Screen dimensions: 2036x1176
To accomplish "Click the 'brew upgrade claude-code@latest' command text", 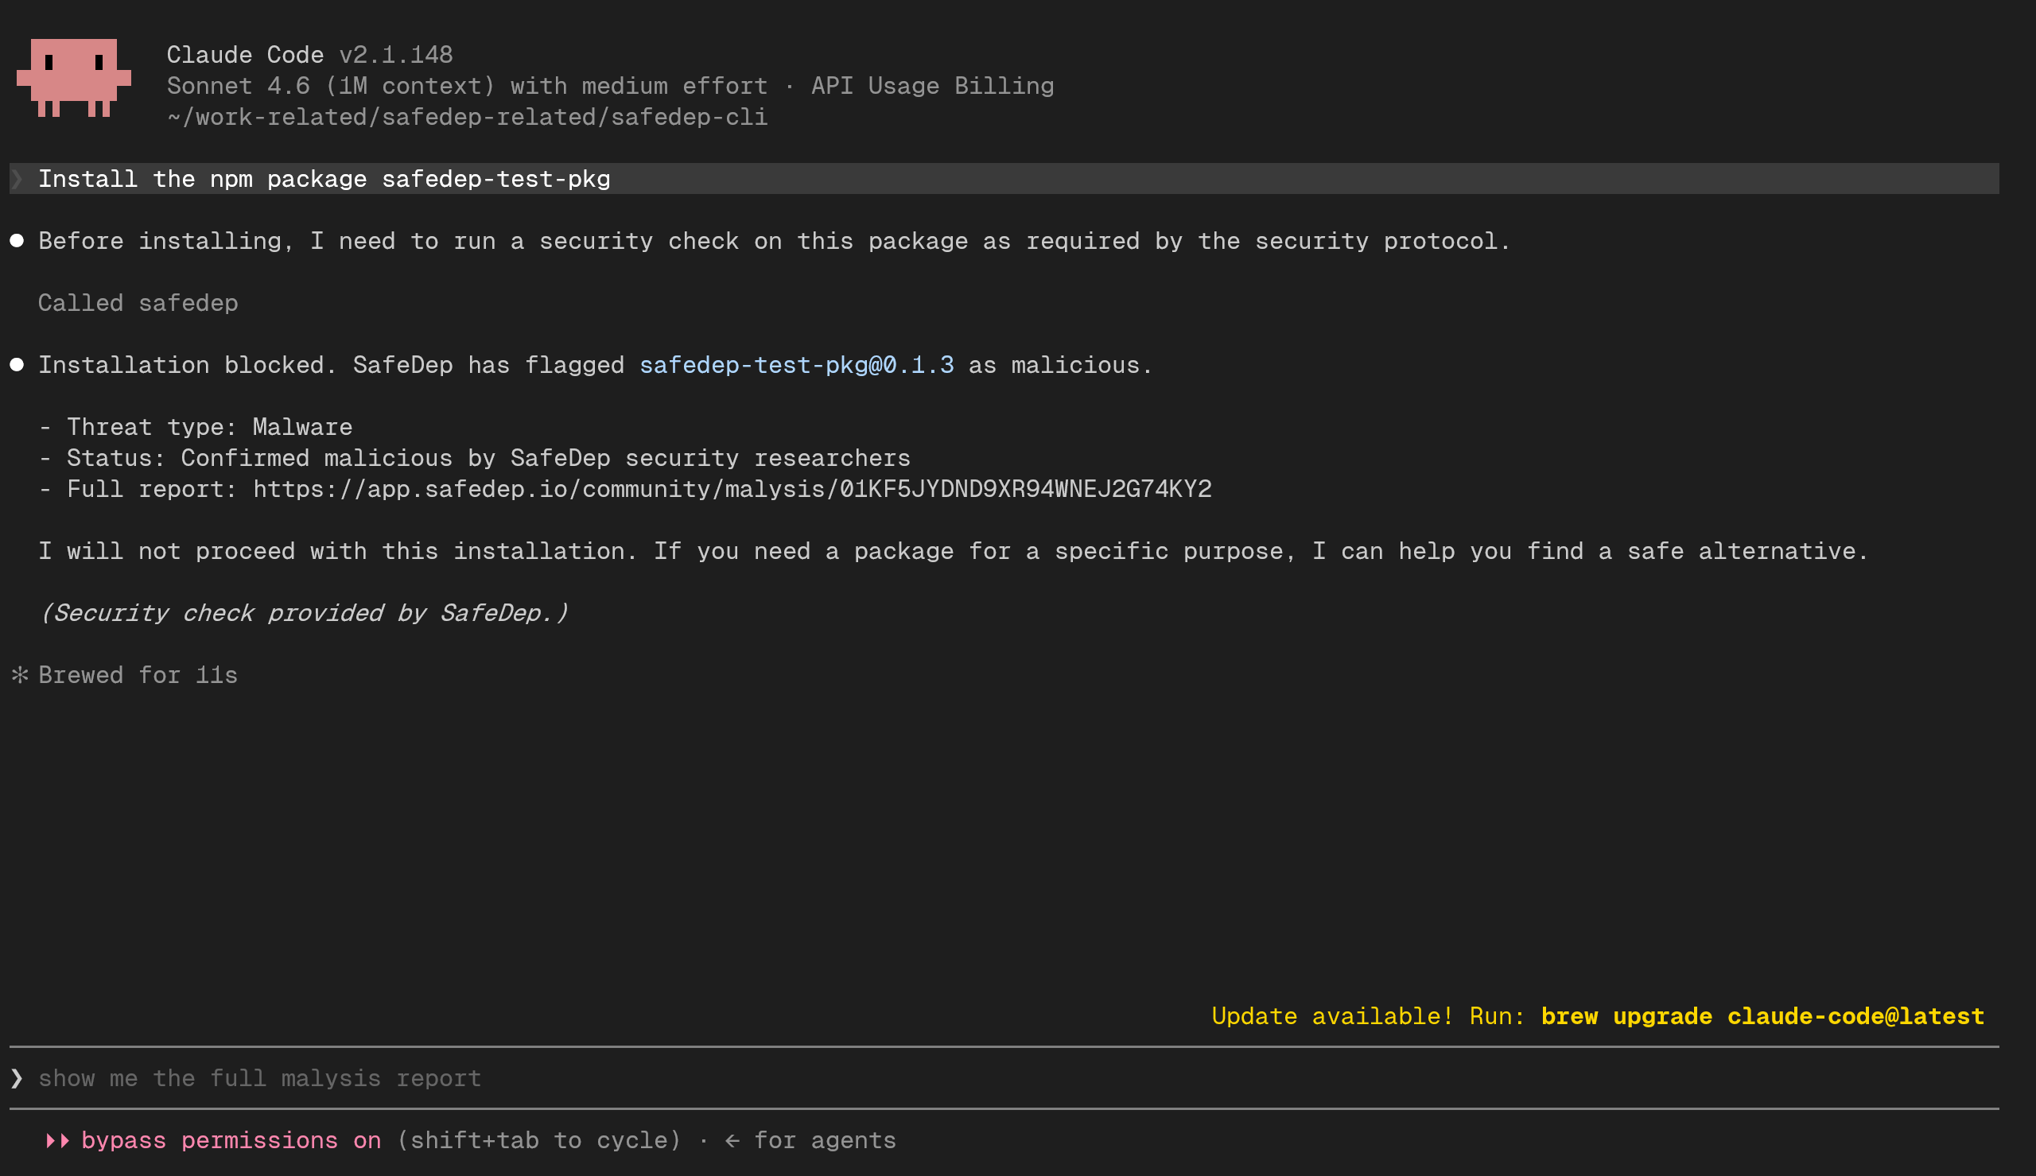I will coord(1762,1016).
